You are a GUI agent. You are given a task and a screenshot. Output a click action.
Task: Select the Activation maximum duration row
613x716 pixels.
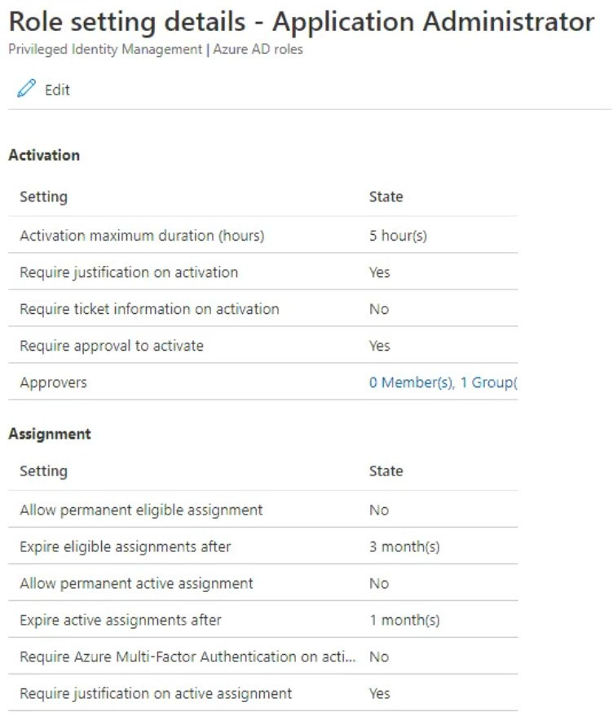tap(263, 235)
